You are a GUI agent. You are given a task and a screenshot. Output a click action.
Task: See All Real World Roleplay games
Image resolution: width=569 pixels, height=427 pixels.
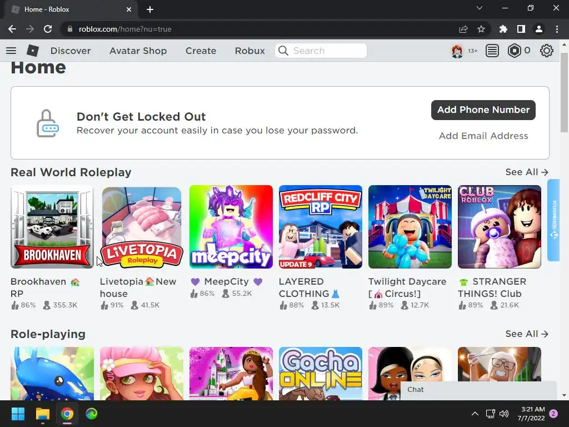click(527, 172)
